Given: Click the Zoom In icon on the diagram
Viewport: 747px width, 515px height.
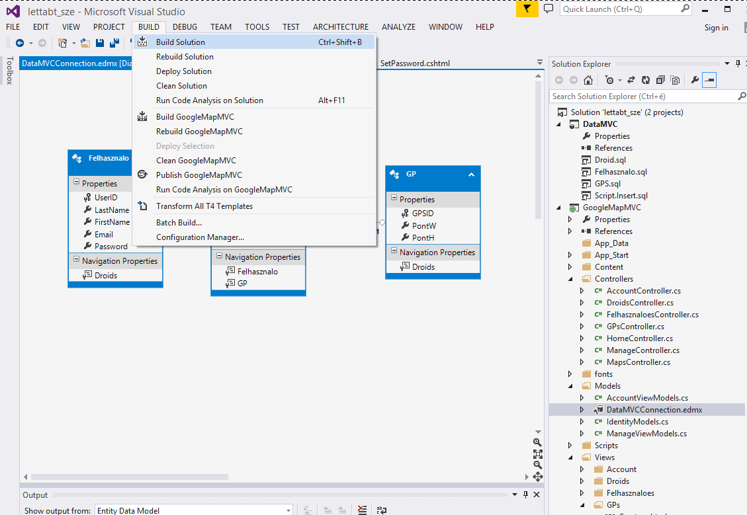Looking at the screenshot, I should click(x=537, y=443).
